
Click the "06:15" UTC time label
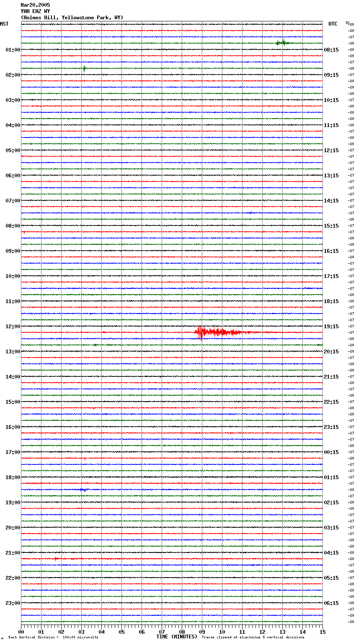pos(331,603)
